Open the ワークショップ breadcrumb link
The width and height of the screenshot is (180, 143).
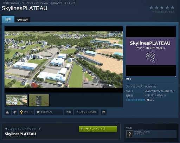[x=30, y=3]
